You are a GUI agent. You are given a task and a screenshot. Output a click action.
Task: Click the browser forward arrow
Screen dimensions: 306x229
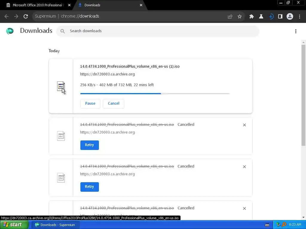(x=16, y=16)
